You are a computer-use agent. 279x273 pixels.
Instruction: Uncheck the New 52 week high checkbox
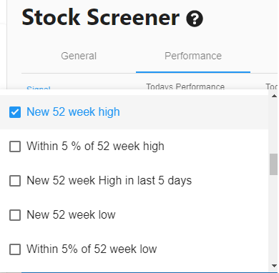pos(15,112)
